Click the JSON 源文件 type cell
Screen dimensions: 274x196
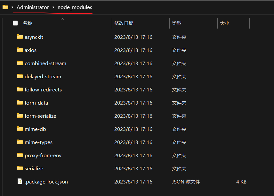point(186,182)
